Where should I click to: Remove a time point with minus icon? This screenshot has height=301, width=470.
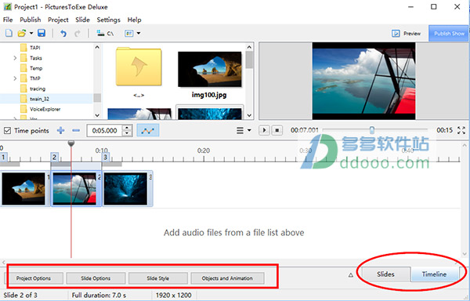pyautogui.click(x=76, y=130)
